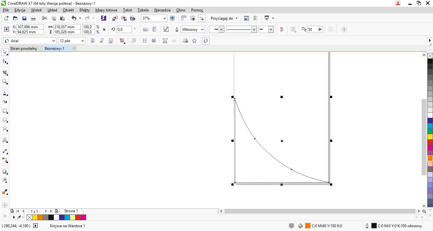Image resolution: width=433 pixels, height=231 pixels.
Task: Choose the Ellipse tool
Action: [5, 120]
